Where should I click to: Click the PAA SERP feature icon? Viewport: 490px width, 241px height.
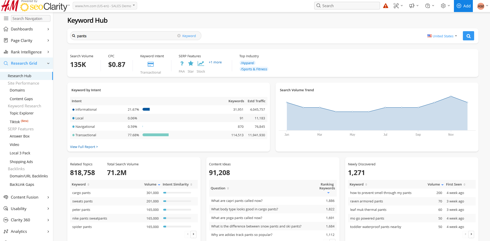click(182, 64)
